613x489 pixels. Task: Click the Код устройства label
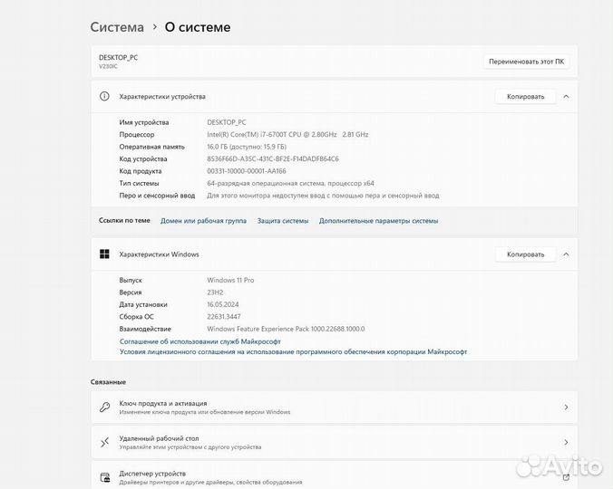tap(143, 158)
